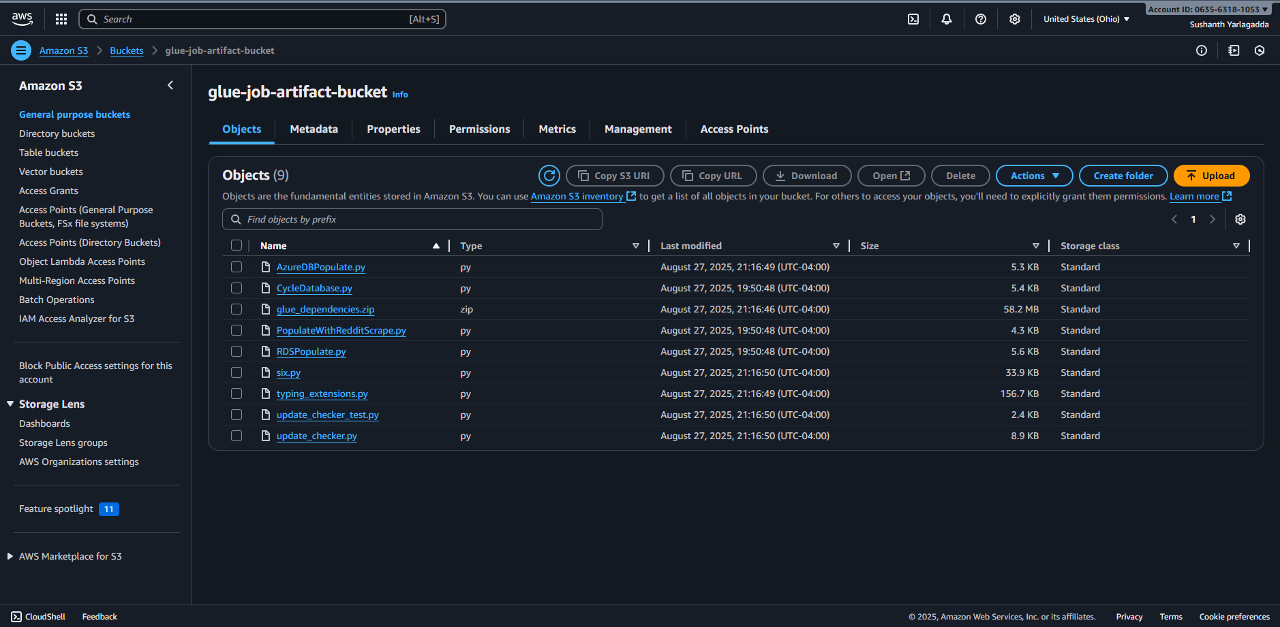Screen dimensions: 1280x627
Task: Sort by Name column arrow
Action: click(x=436, y=246)
